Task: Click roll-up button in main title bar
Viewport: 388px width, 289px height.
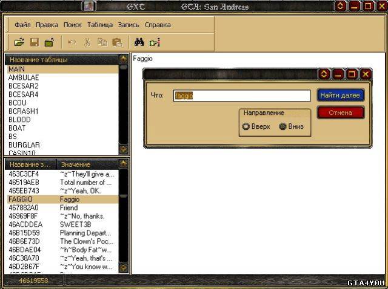Action: point(340,6)
